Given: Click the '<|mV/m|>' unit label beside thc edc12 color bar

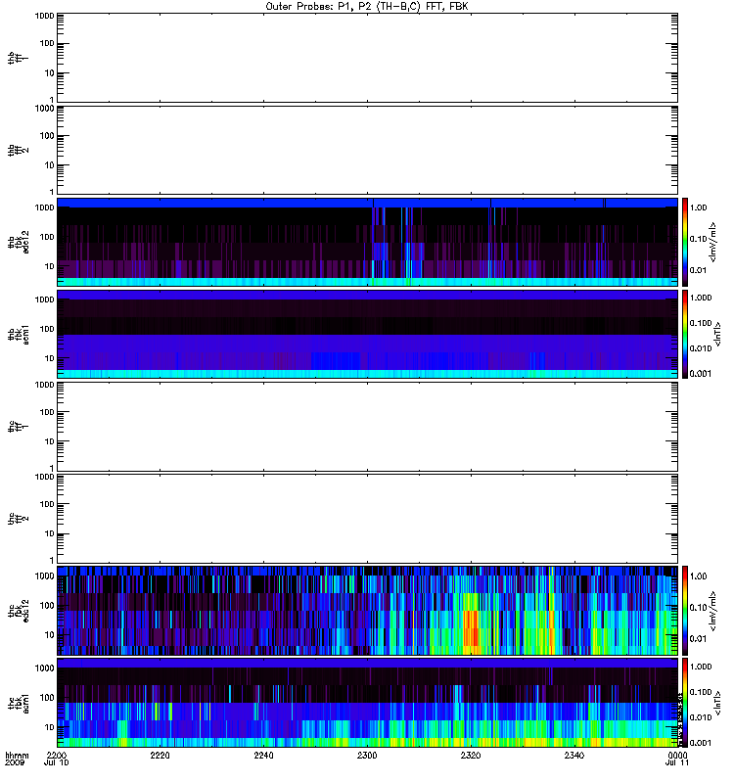Looking at the screenshot, I should point(712,611).
